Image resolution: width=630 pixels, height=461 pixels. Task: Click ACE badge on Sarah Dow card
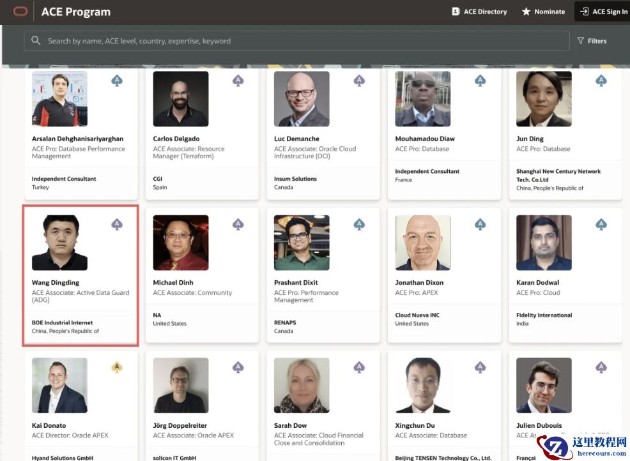359,367
